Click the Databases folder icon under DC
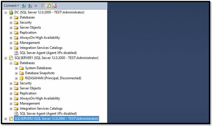Screen dimensions: 213x127 click(x=16, y=17)
